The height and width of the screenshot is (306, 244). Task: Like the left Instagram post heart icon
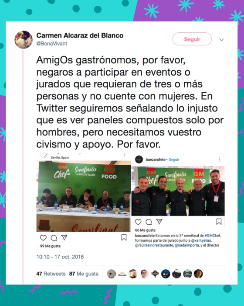coord(43,238)
